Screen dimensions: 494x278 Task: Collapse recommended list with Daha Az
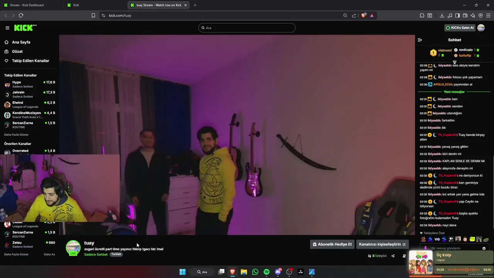tap(49, 254)
